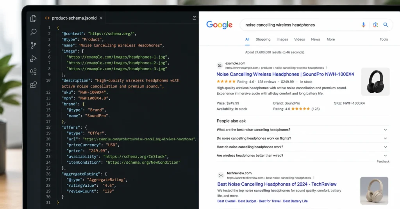Open Run and Debug icon in sidebar
This screenshot has width=400, height=209.
34,58
